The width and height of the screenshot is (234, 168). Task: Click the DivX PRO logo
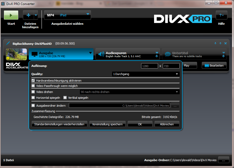tap(183, 19)
